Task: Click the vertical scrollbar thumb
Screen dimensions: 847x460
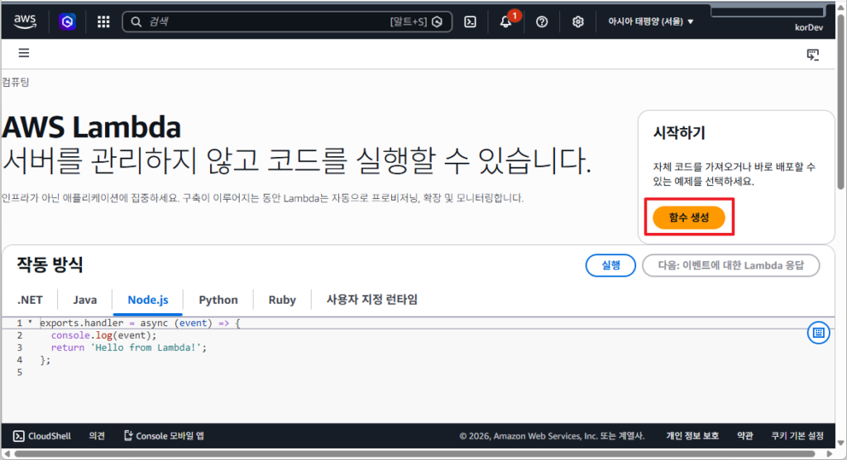Action: coord(840,102)
